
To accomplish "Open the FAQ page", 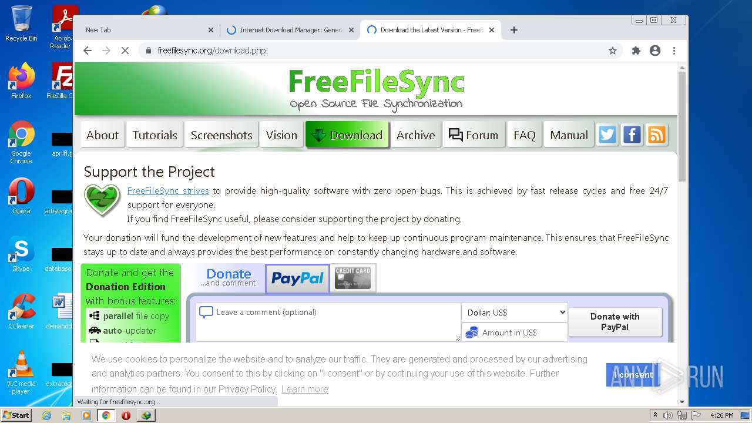I will pyautogui.click(x=525, y=135).
